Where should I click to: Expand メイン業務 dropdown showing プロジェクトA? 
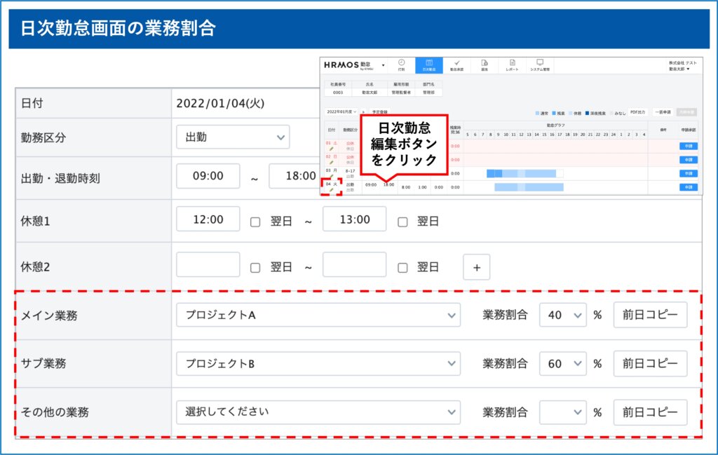[x=318, y=315]
